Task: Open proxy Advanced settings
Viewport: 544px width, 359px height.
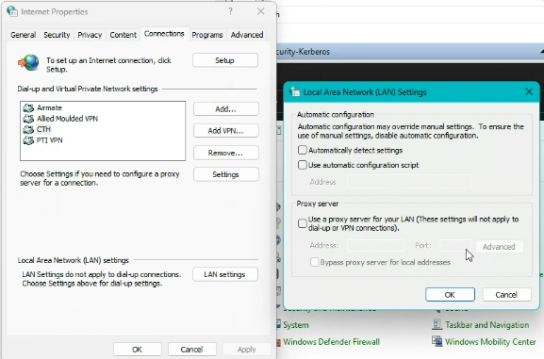Action: 499,247
